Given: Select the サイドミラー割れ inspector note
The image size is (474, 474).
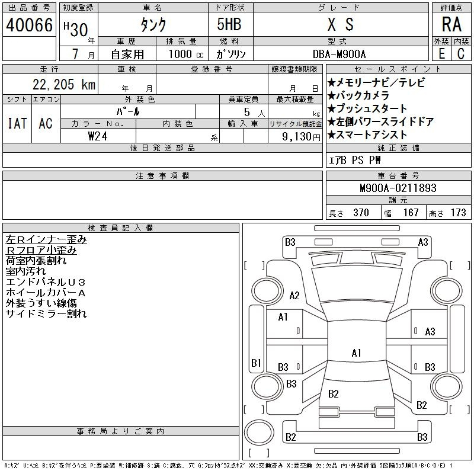Looking at the screenshot, I should pos(46,313).
